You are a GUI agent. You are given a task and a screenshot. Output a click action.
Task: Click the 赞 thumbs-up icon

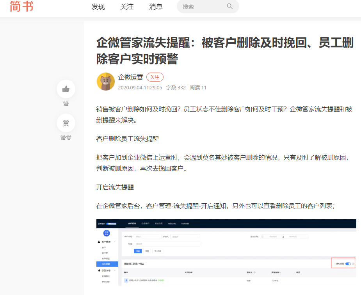pyautogui.click(x=66, y=89)
